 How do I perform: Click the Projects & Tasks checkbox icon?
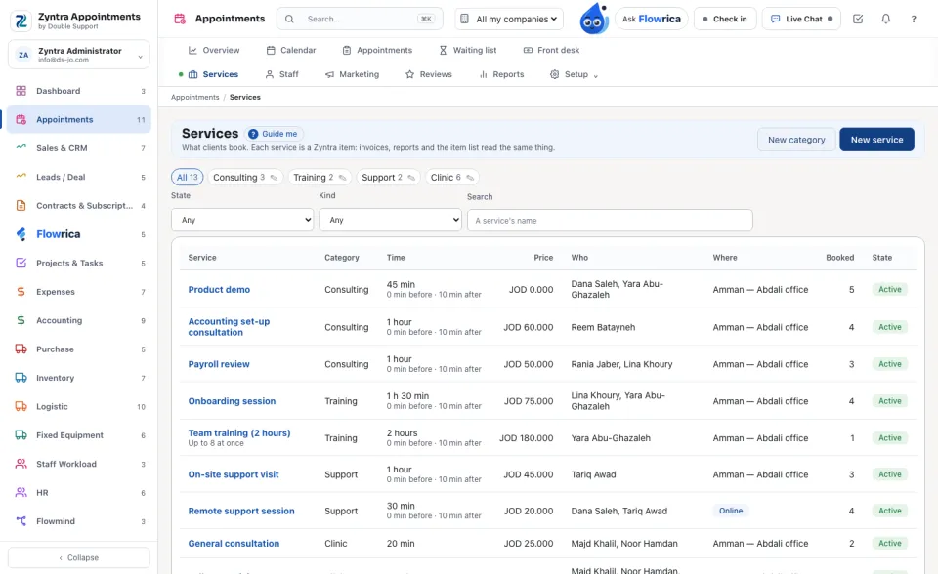21,264
